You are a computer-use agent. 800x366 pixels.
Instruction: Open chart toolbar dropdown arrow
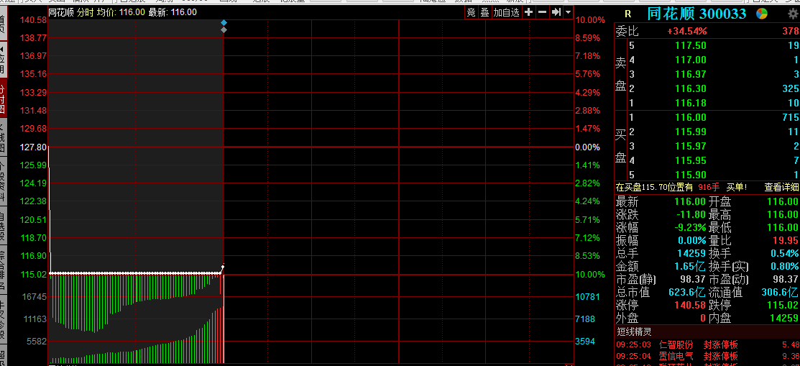(x=569, y=12)
